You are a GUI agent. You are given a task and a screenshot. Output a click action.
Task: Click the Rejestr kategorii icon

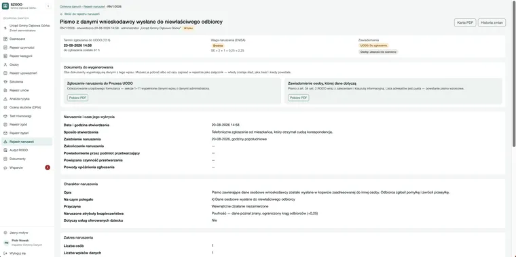5,56
